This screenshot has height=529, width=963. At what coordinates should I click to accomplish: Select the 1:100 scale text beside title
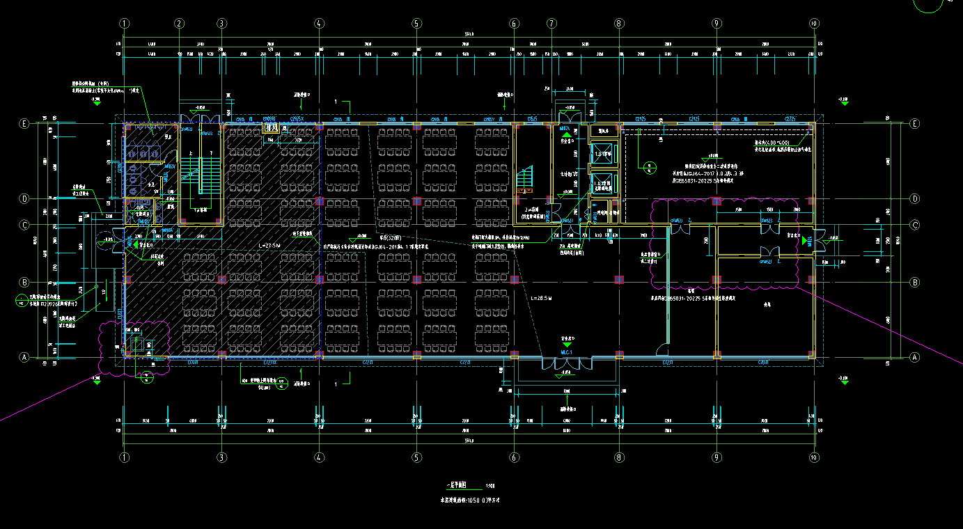coord(490,486)
